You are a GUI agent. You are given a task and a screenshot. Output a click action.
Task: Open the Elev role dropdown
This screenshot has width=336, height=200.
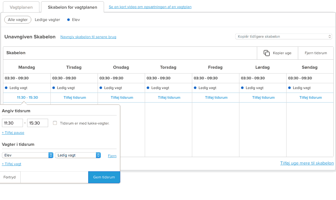27,155
